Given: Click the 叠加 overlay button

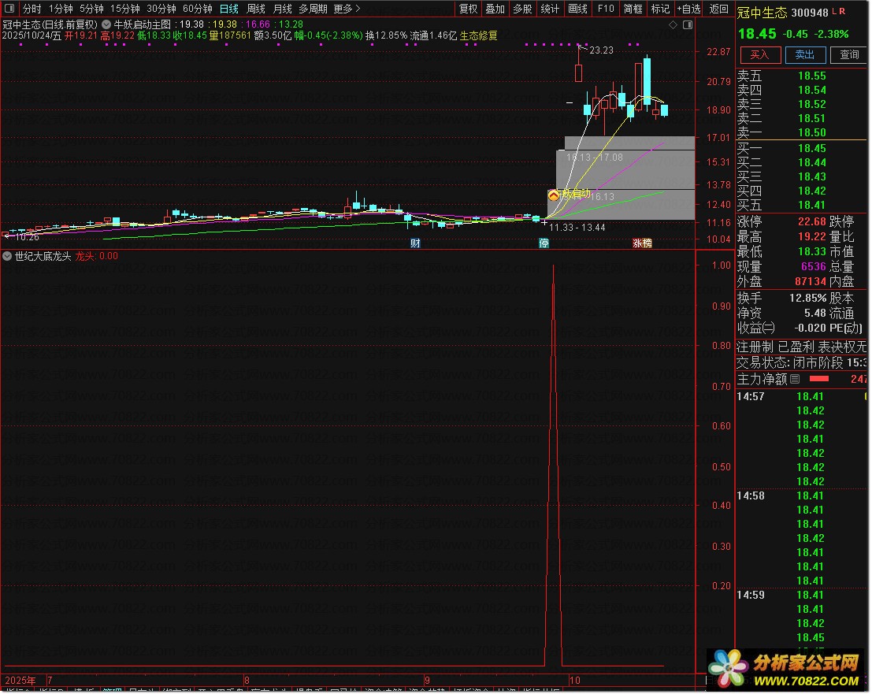Looking at the screenshot, I should tap(495, 9).
